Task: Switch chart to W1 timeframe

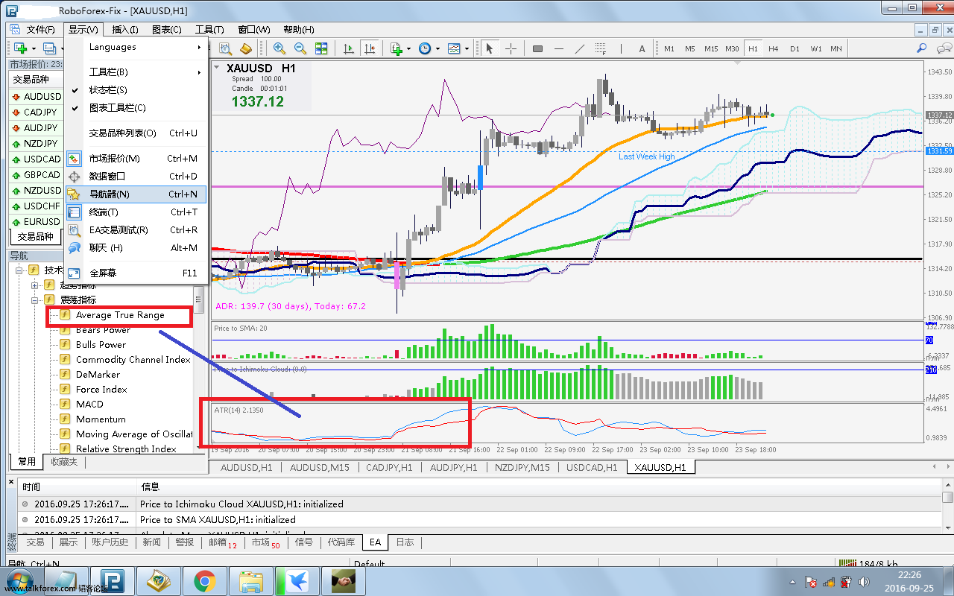Action: click(x=816, y=48)
